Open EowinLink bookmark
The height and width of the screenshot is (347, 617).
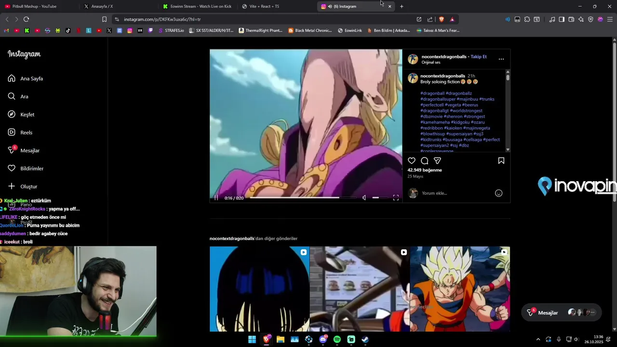(350, 30)
